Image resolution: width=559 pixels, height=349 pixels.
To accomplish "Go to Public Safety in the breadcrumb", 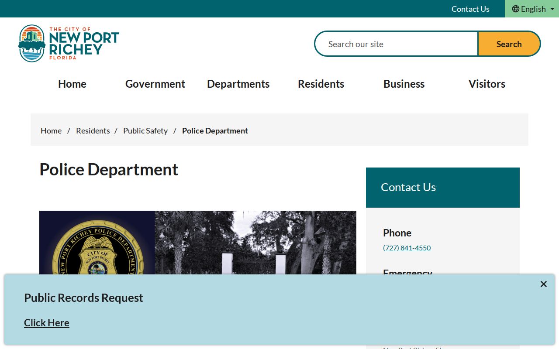I will pos(145,130).
